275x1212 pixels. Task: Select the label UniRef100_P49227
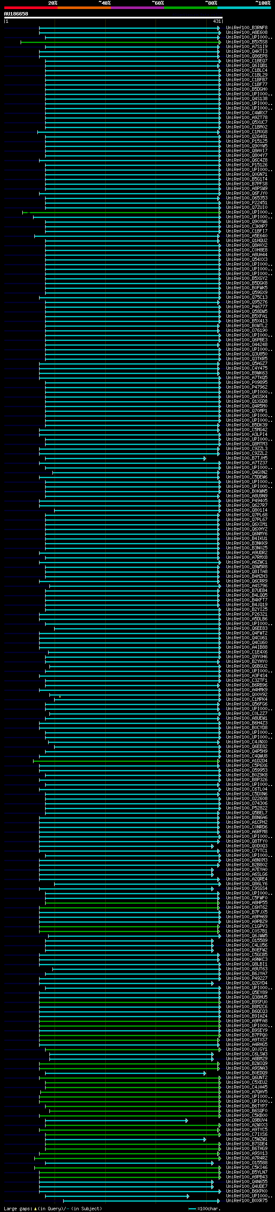tap(246, 978)
